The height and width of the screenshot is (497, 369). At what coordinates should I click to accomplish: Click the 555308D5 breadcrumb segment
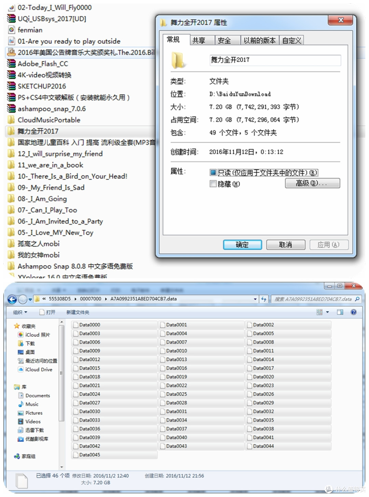(x=59, y=299)
